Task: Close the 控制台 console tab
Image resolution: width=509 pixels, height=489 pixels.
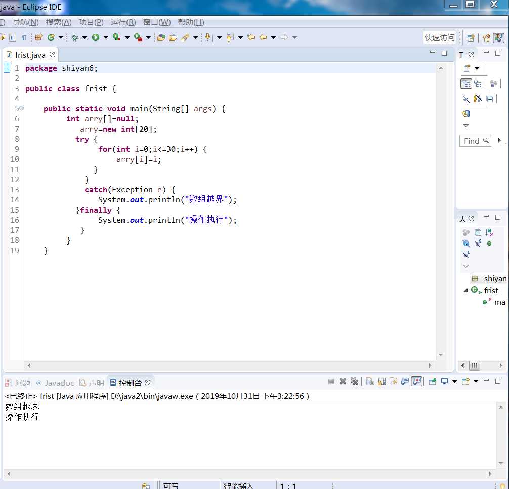Action: (148, 383)
